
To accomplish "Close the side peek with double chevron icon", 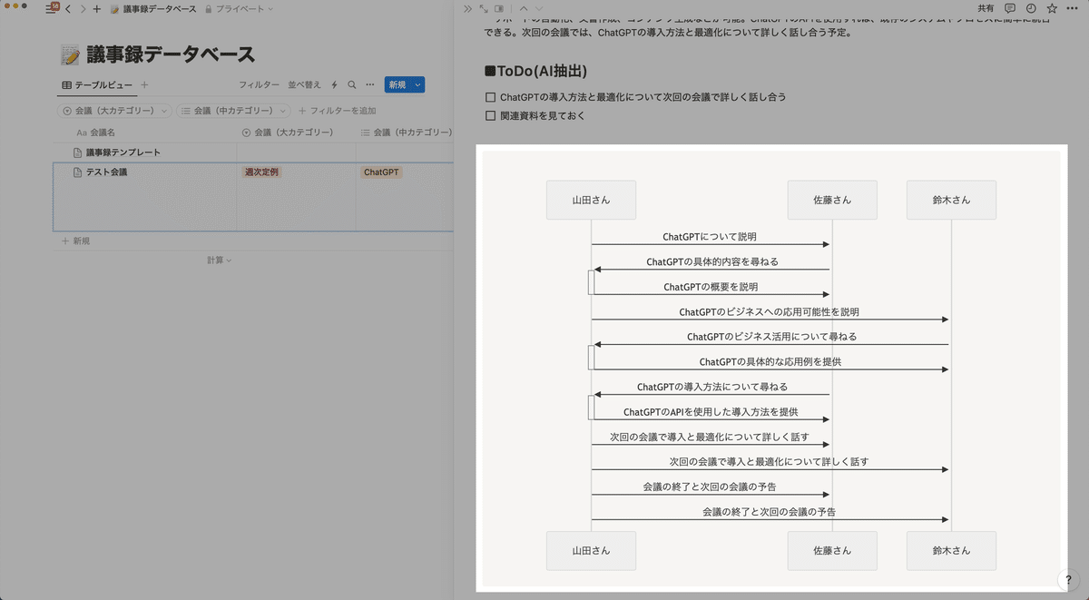I will coord(468,8).
